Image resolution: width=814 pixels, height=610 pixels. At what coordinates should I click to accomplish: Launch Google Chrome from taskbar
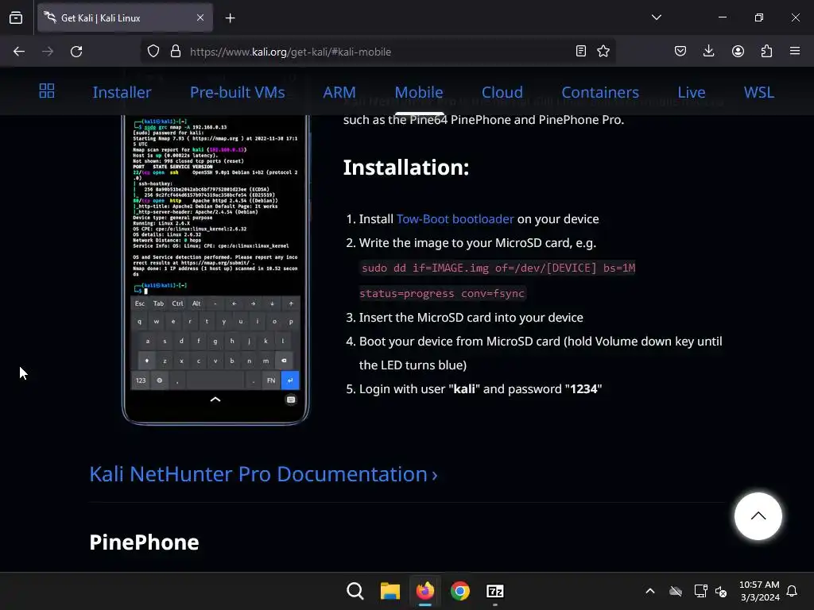tap(460, 591)
